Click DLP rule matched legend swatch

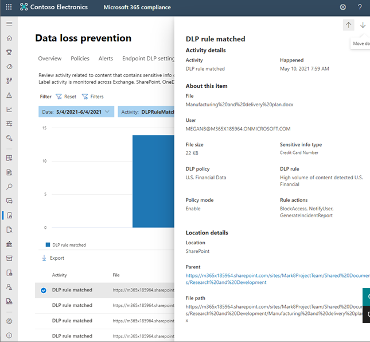(48, 245)
